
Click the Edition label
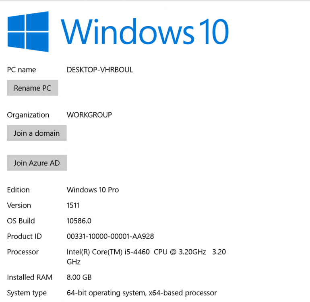[19, 190]
